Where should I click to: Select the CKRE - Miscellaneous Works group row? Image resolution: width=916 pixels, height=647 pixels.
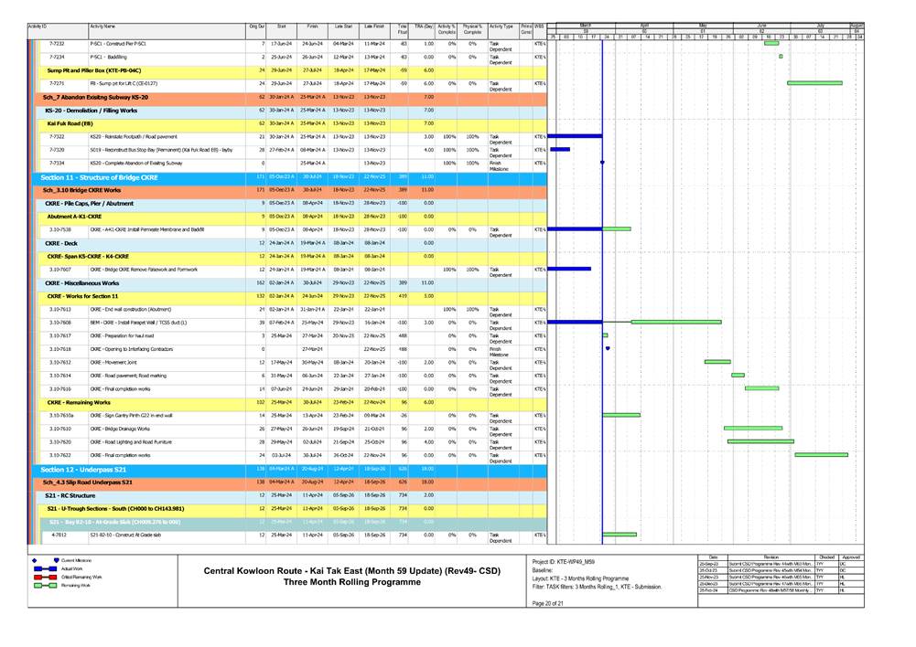82,283
